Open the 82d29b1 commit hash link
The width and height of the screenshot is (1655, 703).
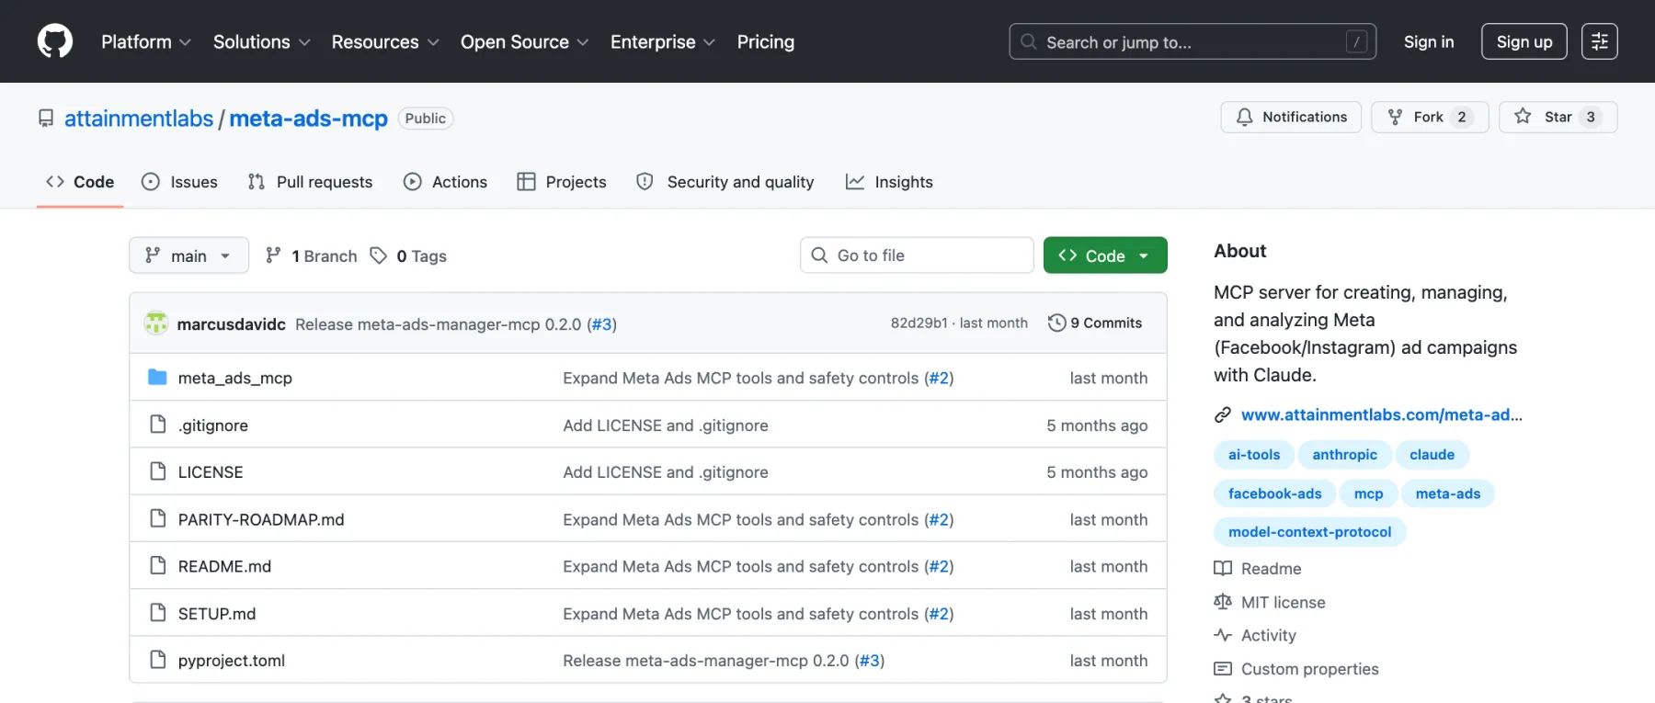coord(919,323)
